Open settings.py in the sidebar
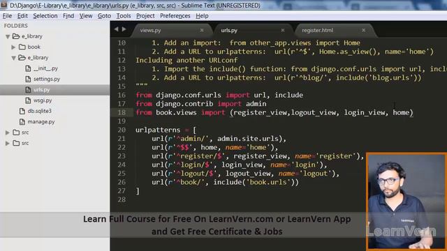The width and height of the screenshot is (447, 251). tap(47, 79)
